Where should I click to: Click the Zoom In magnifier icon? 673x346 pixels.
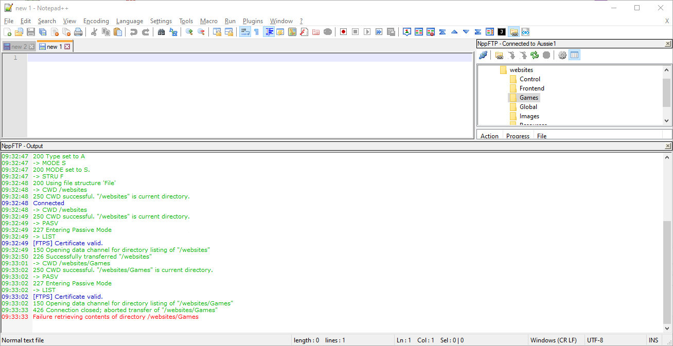[x=189, y=32]
